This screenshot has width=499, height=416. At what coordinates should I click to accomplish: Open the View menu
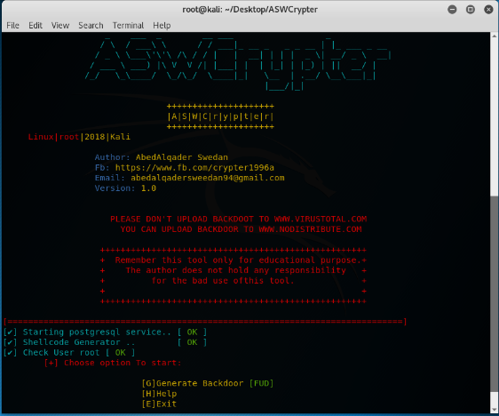60,25
